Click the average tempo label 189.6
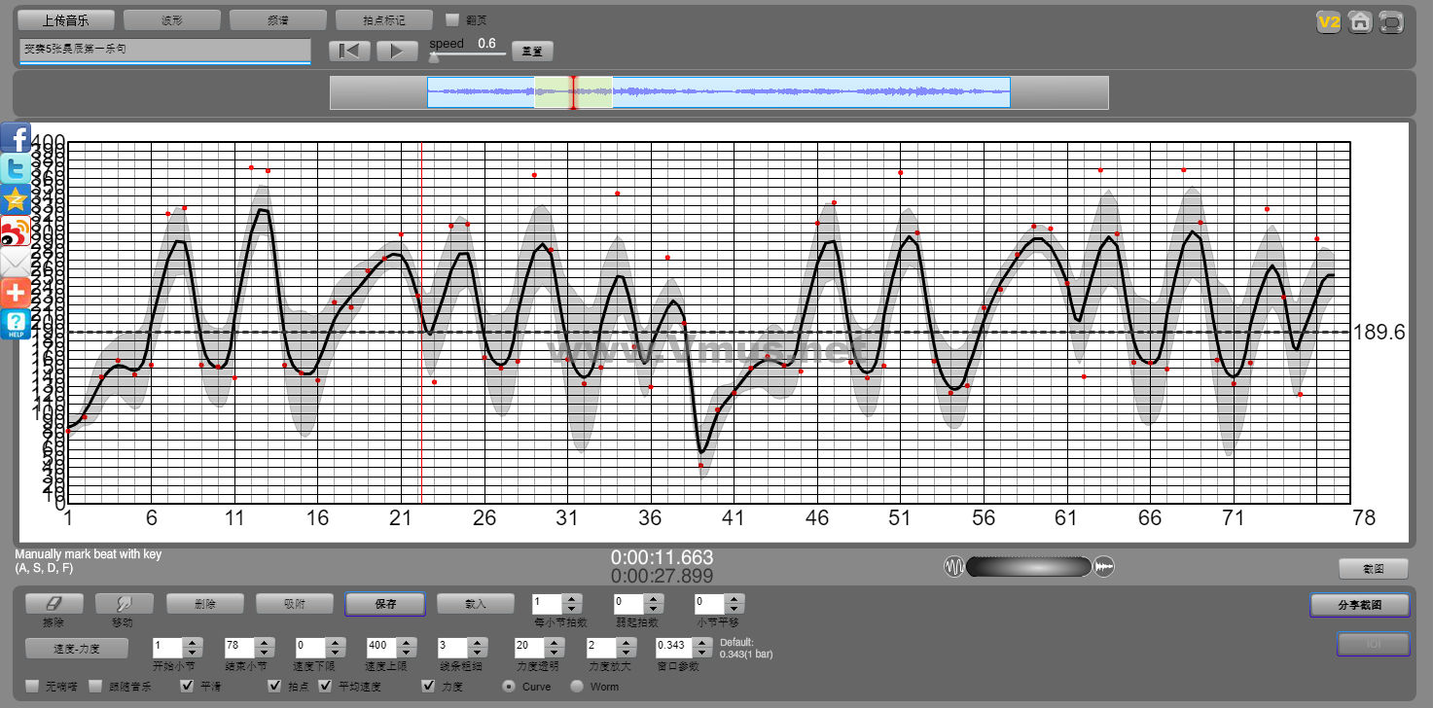The image size is (1433, 708). (1379, 333)
